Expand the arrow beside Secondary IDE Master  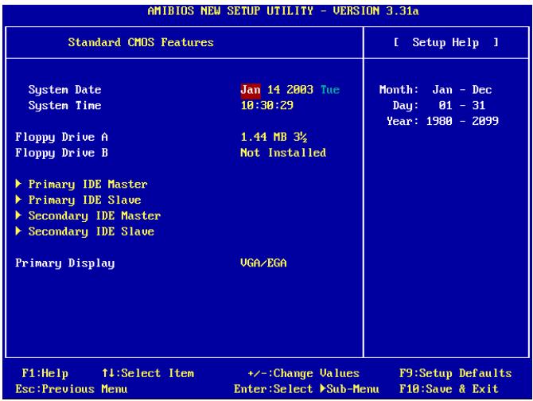[x=18, y=215]
